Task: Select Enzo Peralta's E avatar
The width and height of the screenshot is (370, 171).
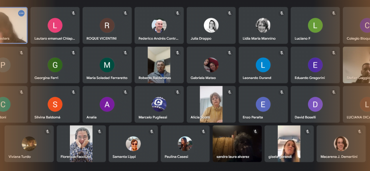Action: click(263, 104)
